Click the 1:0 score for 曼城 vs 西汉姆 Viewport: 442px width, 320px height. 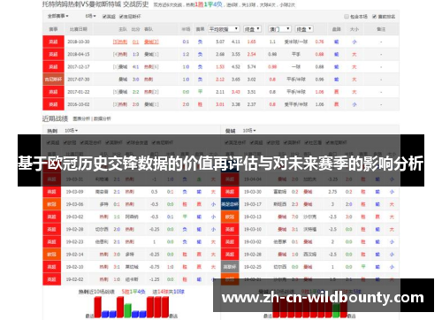(295, 254)
